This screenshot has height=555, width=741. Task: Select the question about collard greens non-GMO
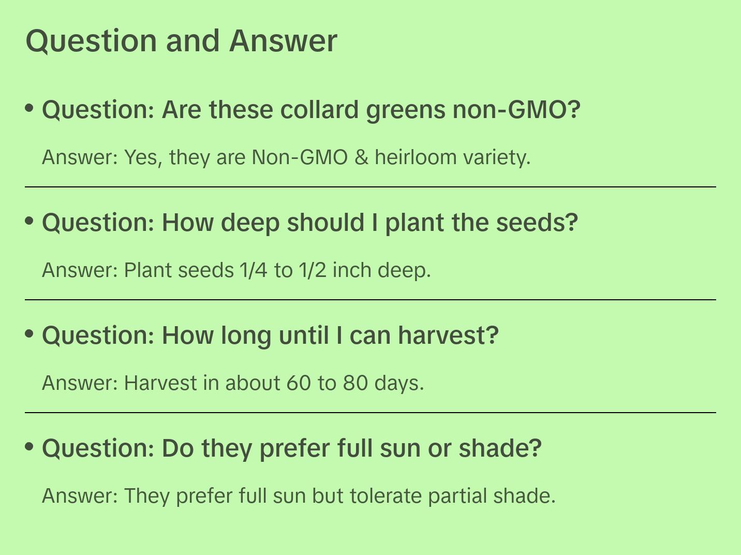[311, 110]
